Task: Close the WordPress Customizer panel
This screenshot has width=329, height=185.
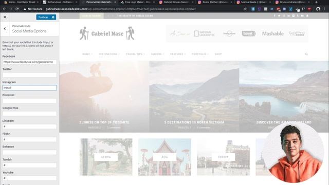Action: click(5, 17)
